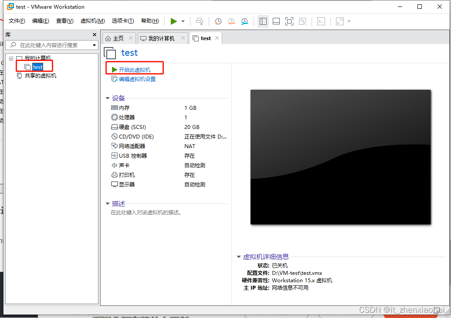The height and width of the screenshot is (318, 451).
Task: Close the 我的计算机 tab
Action: [x=183, y=38]
